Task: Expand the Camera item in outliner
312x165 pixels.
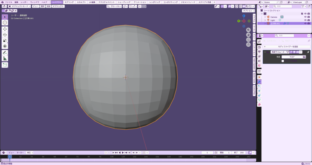Action: tap(265, 17)
